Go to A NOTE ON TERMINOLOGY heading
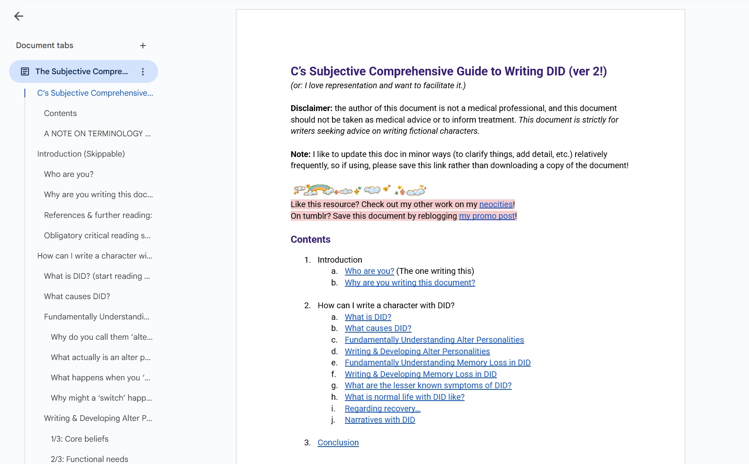 97,134
